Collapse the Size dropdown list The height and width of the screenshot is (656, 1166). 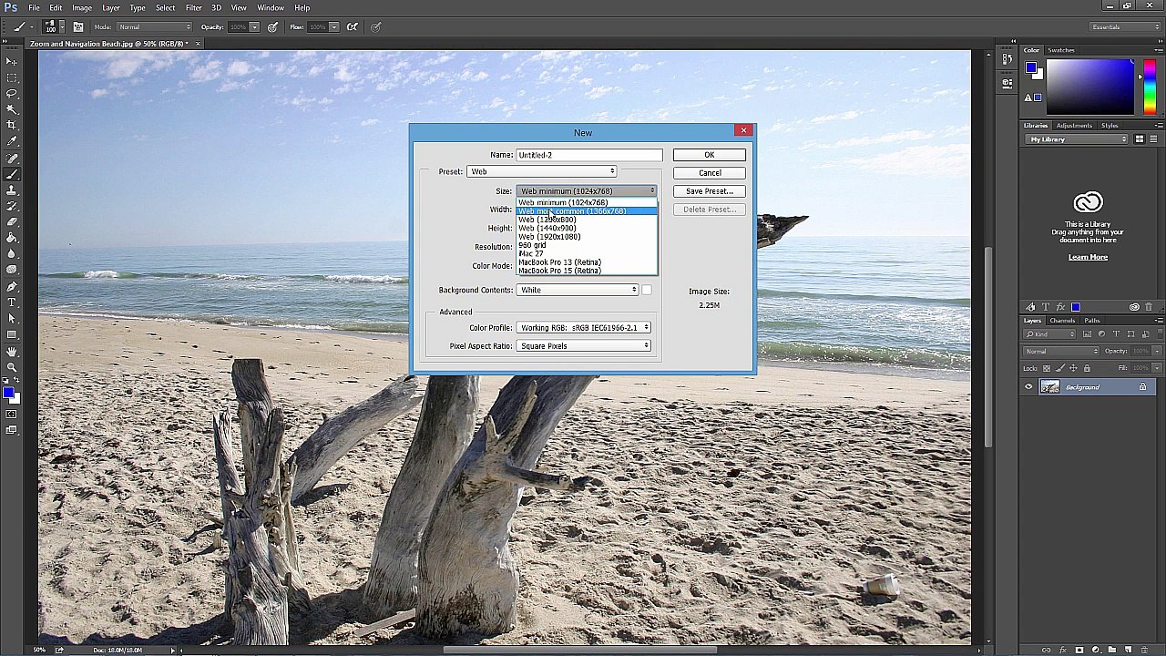tap(587, 191)
